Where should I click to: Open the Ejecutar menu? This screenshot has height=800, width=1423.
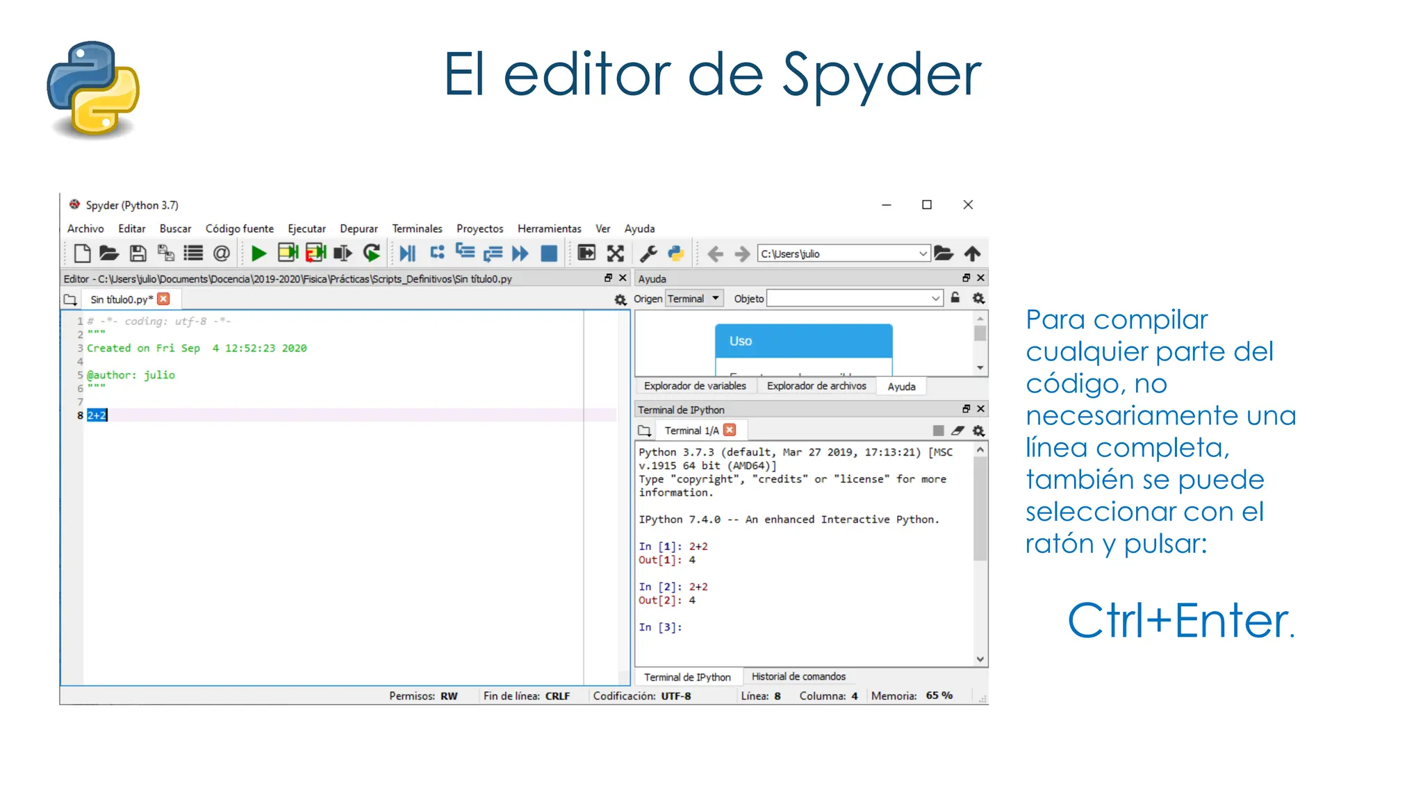[306, 228]
